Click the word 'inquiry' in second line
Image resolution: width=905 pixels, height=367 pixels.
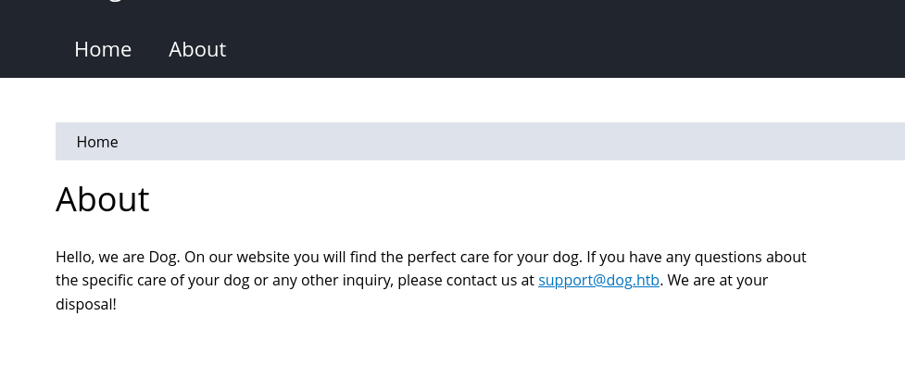(x=367, y=281)
